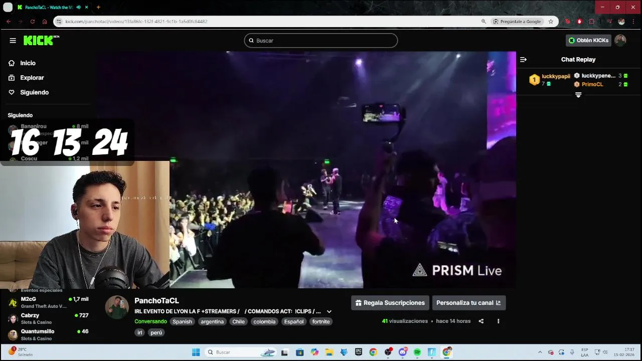Share the video with share icon
The width and height of the screenshot is (642, 361).
point(481,321)
